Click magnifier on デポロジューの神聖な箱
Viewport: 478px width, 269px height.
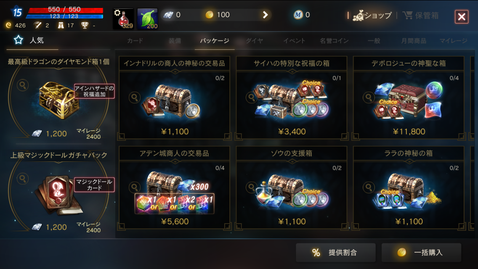[369, 98]
